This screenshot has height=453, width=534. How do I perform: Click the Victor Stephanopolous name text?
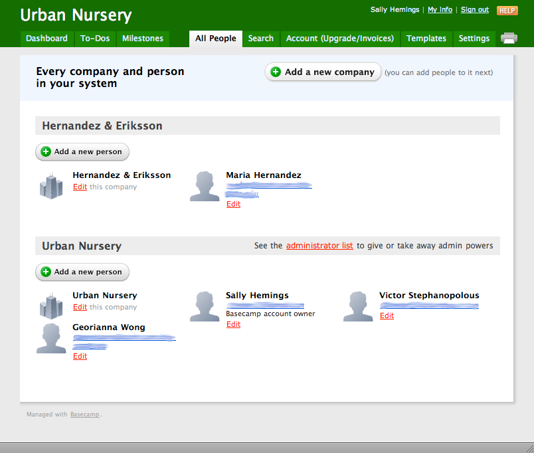pyautogui.click(x=429, y=296)
